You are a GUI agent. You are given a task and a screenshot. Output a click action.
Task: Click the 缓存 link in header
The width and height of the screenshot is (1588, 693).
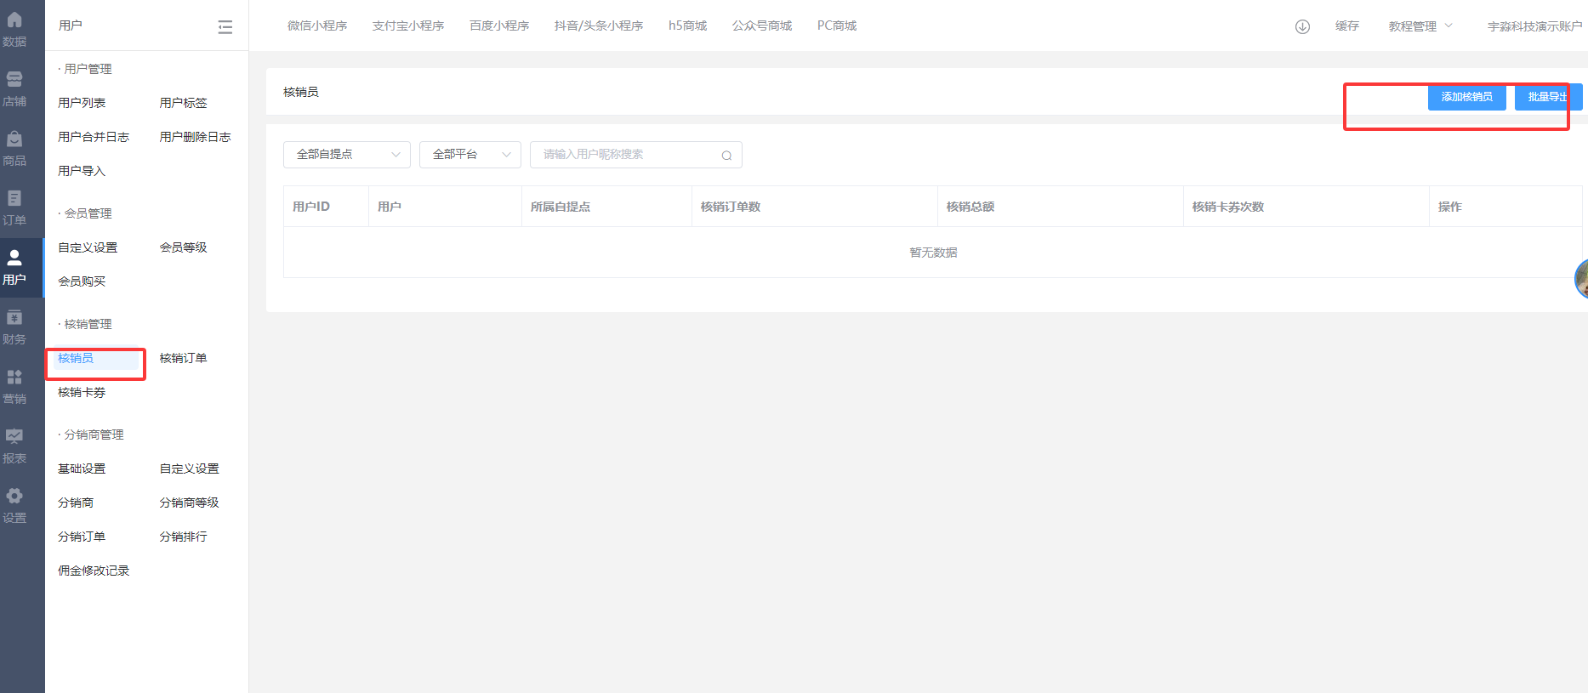pos(1347,26)
